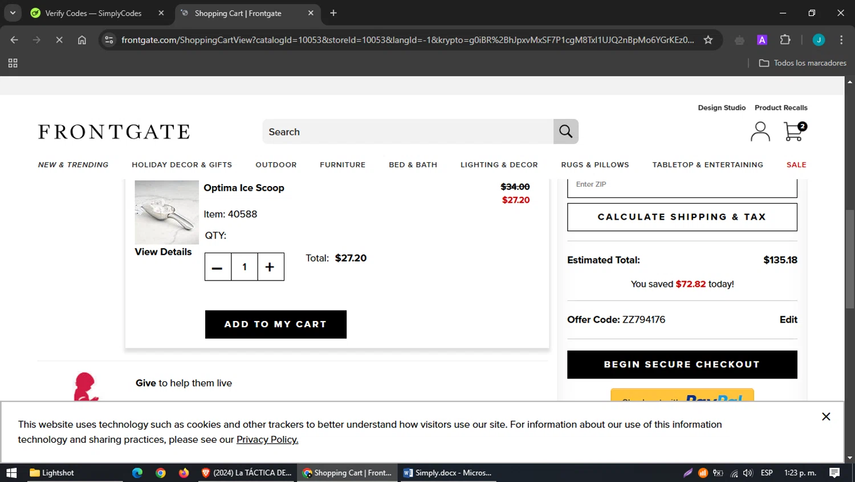Viewport: 855px width, 482px height.
Task: Open Holiday Decor & Gifts menu
Action: 182,165
